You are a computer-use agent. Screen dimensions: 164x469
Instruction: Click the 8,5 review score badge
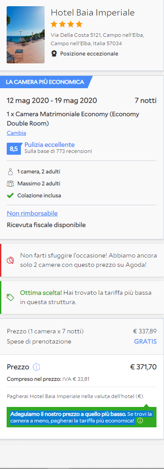click(x=14, y=149)
